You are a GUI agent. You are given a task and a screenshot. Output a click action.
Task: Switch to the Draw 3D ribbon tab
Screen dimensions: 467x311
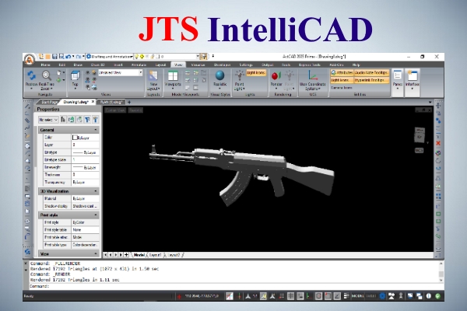(98, 65)
